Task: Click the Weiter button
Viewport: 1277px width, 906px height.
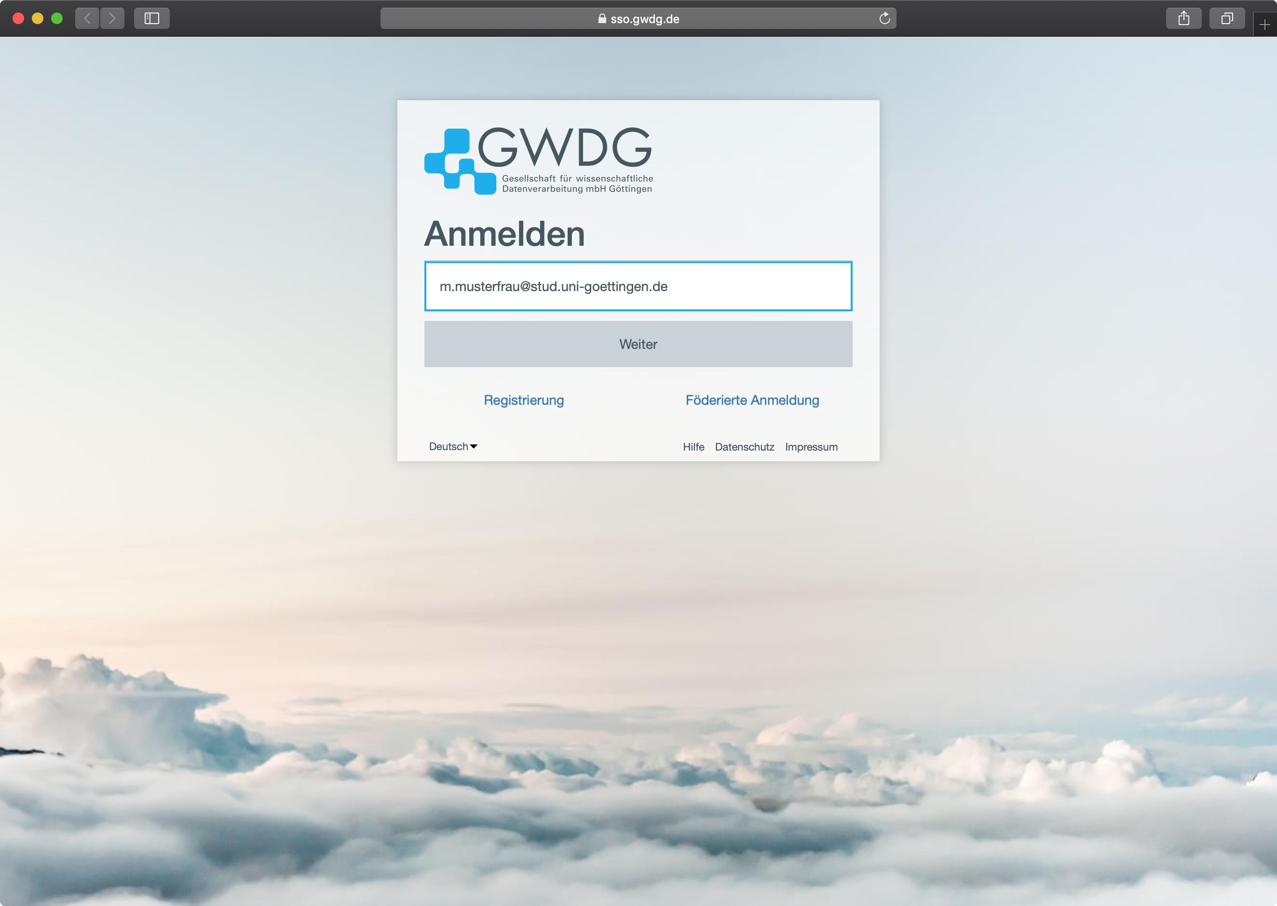Action: (x=638, y=344)
